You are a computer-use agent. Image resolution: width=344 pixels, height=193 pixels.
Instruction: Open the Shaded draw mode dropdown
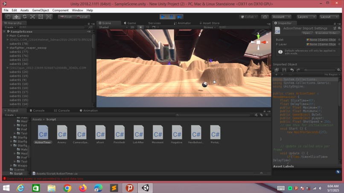tap(113, 27)
